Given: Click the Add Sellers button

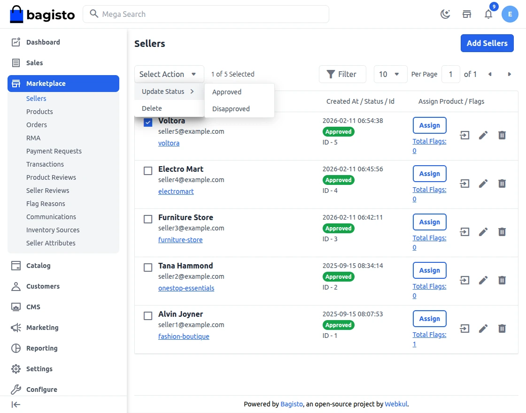Looking at the screenshot, I should tap(487, 43).
